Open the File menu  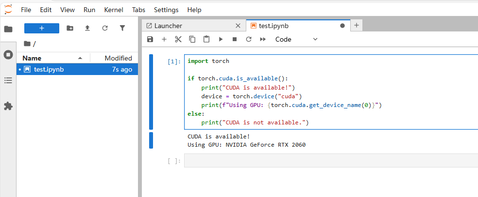tap(26, 10)
